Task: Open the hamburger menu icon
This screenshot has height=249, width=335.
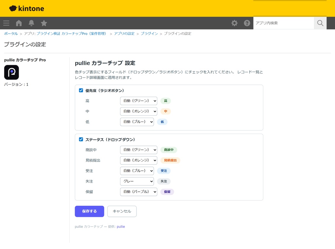Action: click(6, 23)
